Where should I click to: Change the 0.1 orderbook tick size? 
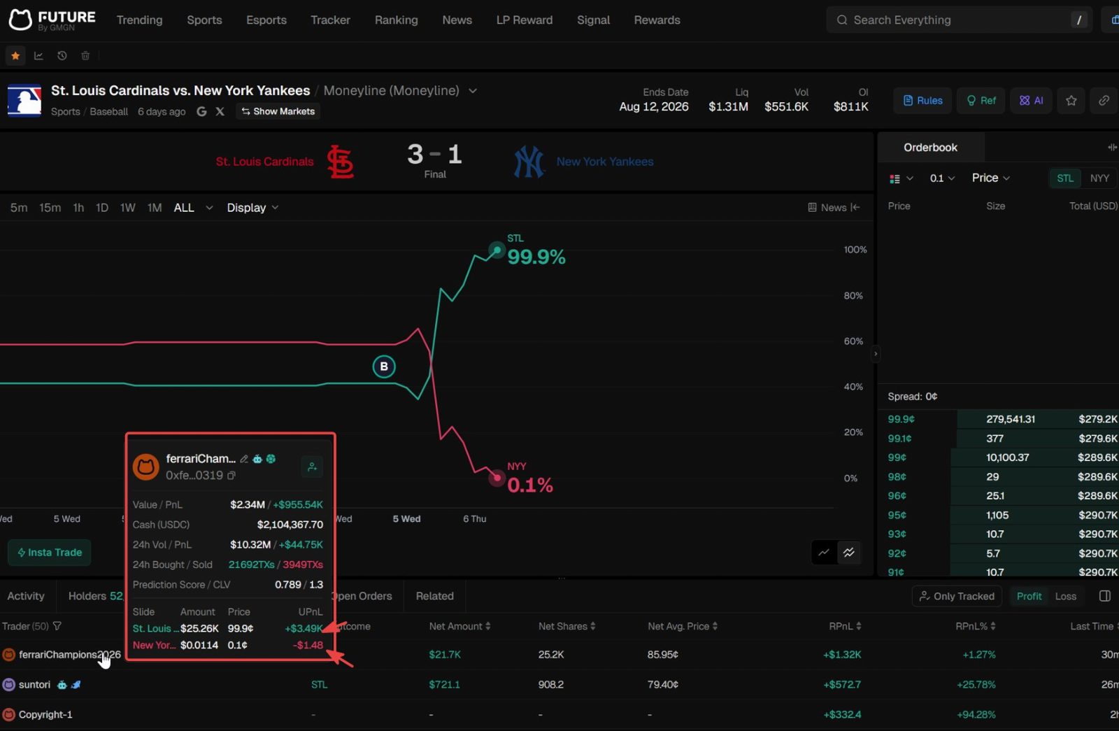(942, 178)
